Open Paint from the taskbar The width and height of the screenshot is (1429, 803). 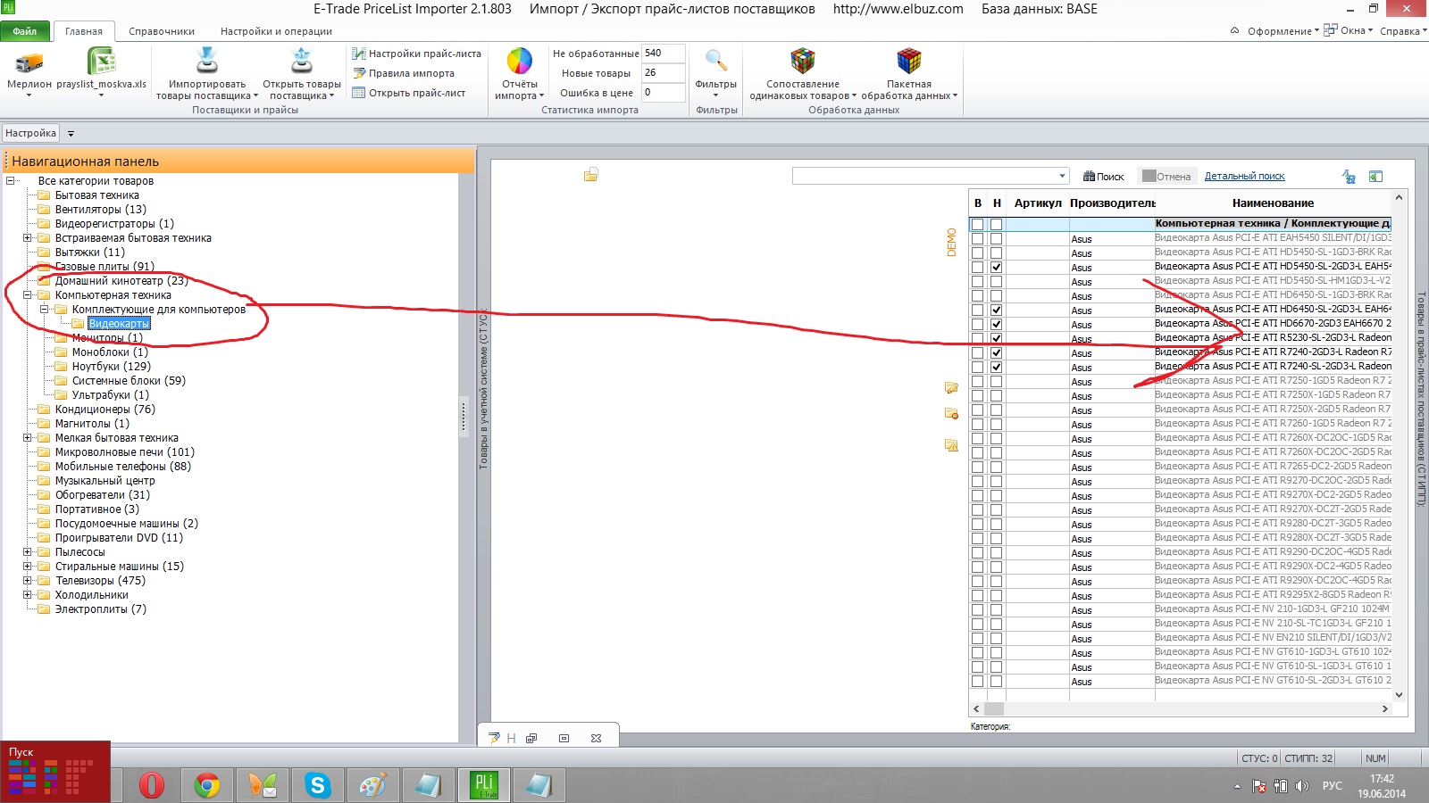coord(372,785)
